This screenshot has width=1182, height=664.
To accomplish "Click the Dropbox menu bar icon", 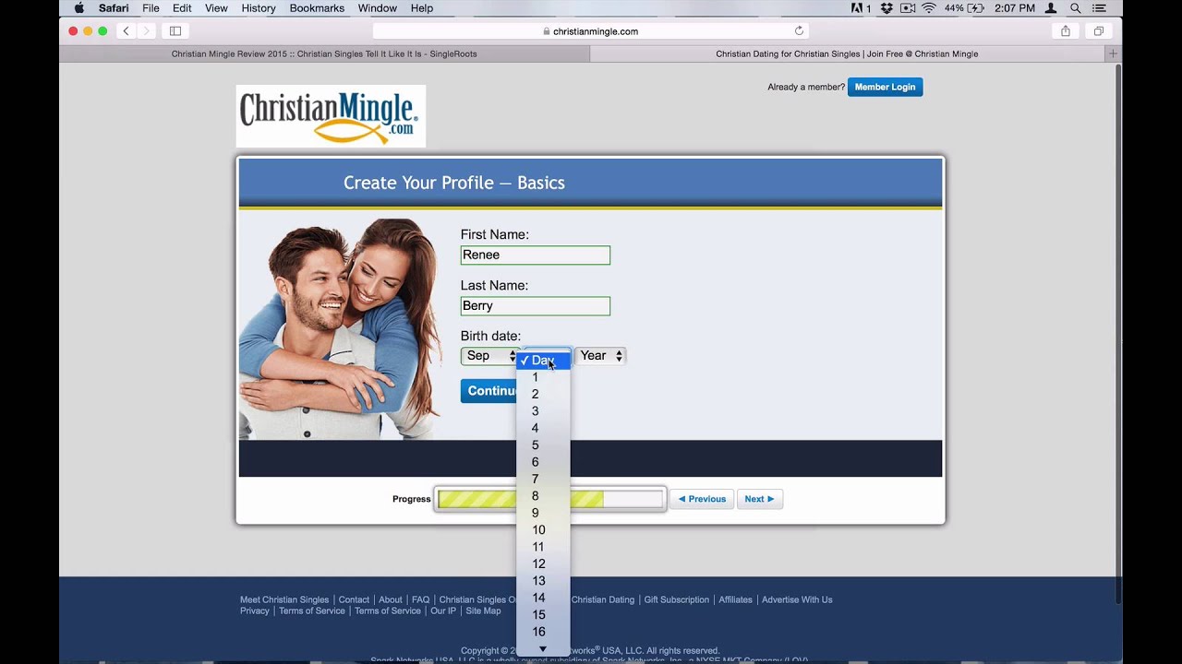I will (x=886, y=8).
